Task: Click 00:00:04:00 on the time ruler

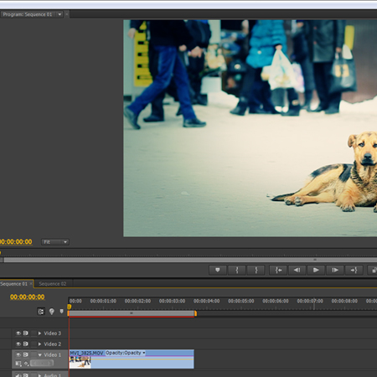Action: click(x=206, y=301)
